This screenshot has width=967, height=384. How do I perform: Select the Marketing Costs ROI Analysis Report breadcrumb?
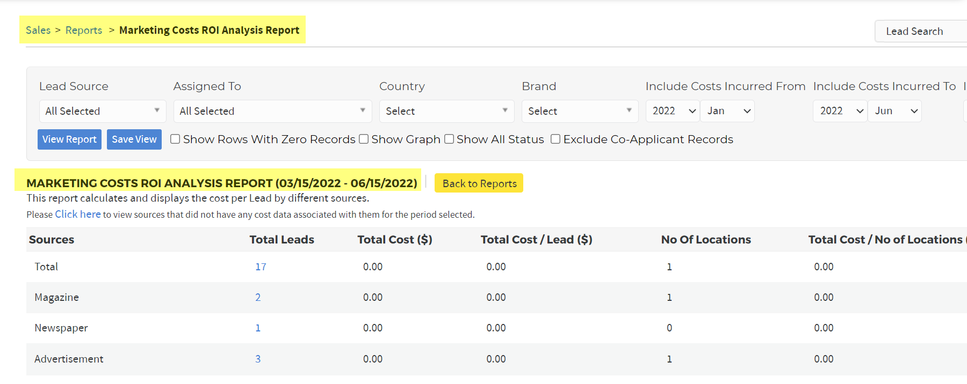click(x=209, y=30)
